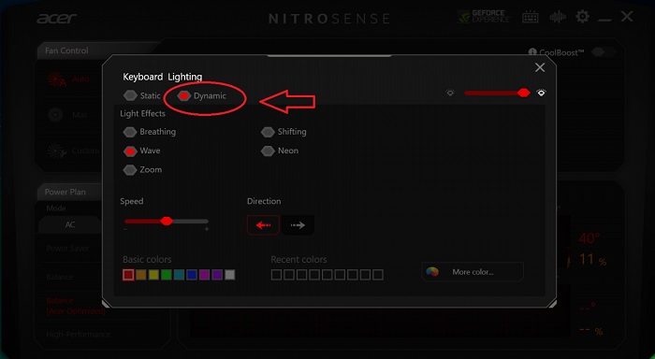Select the Auto fan mode icon

[57, 79]
